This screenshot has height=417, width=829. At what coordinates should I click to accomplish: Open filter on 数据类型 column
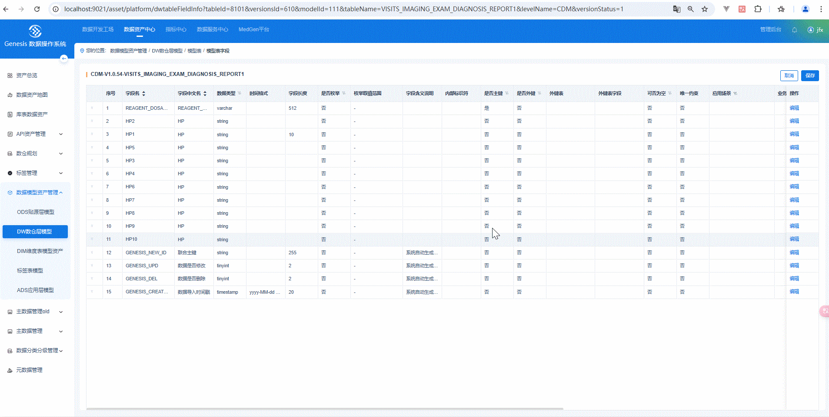pyautogui.click(x=239, y=93)
